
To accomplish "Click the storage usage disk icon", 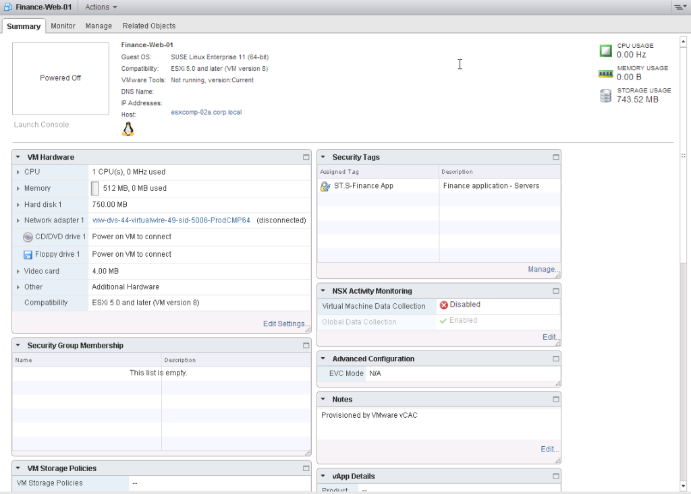I will tap(605, 96).
